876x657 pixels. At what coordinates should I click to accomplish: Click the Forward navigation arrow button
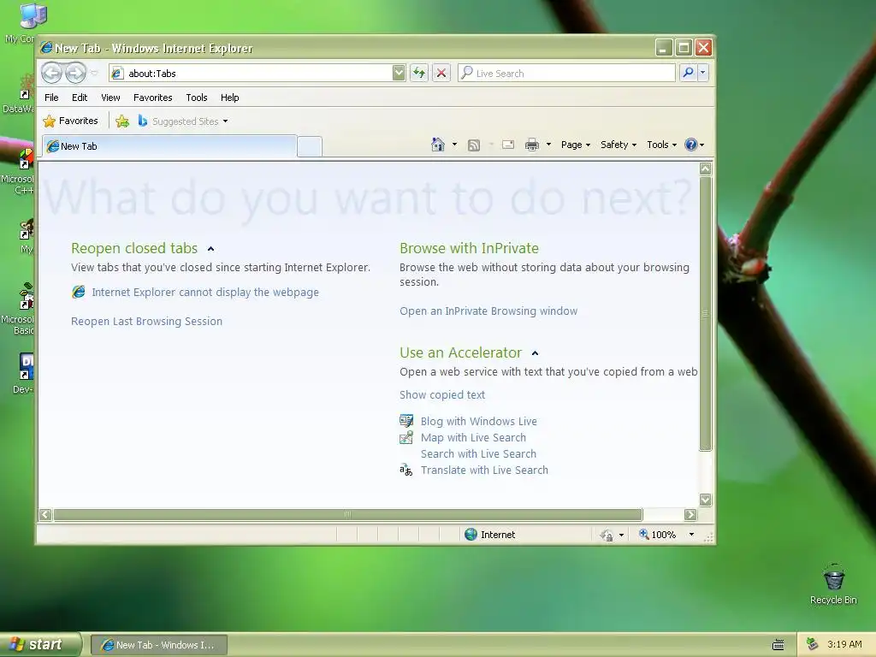(x=75, y=73)
